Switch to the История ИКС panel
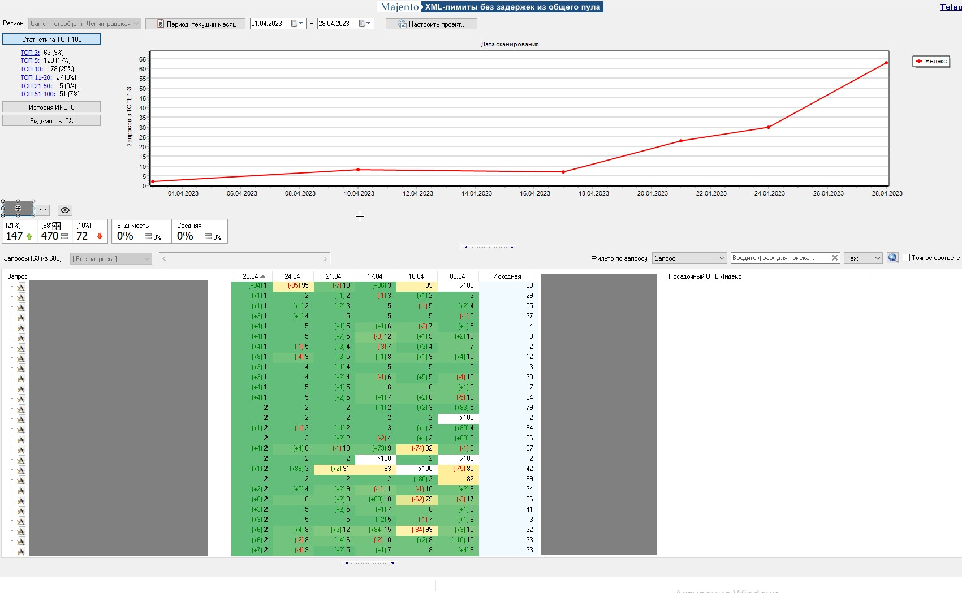The image size is (962, 593). [x=51, y=107]
